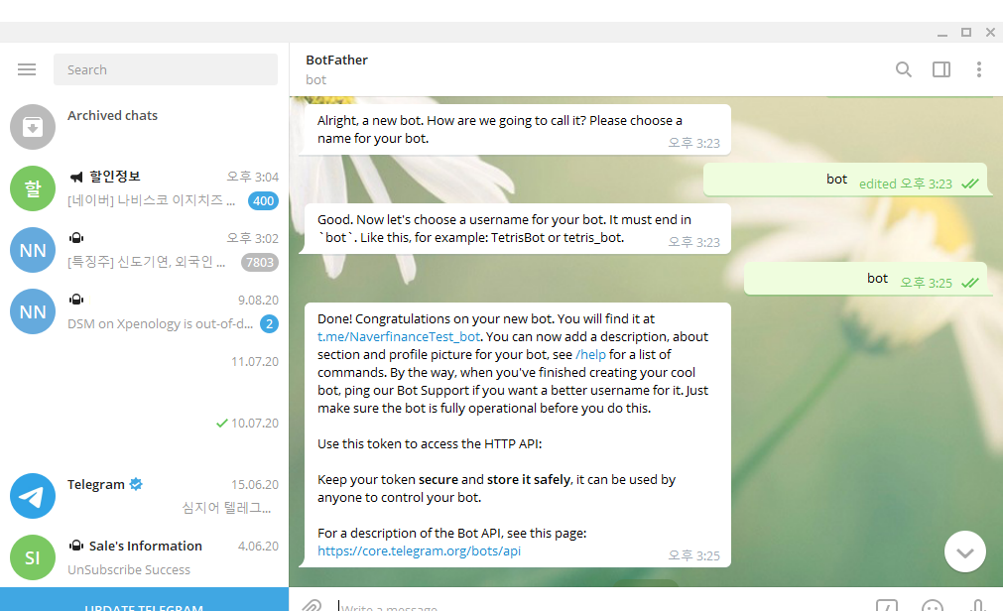Open Sale's Information chat
Viewport: 1003px width, 611px height.
click(x=145, y=556)
